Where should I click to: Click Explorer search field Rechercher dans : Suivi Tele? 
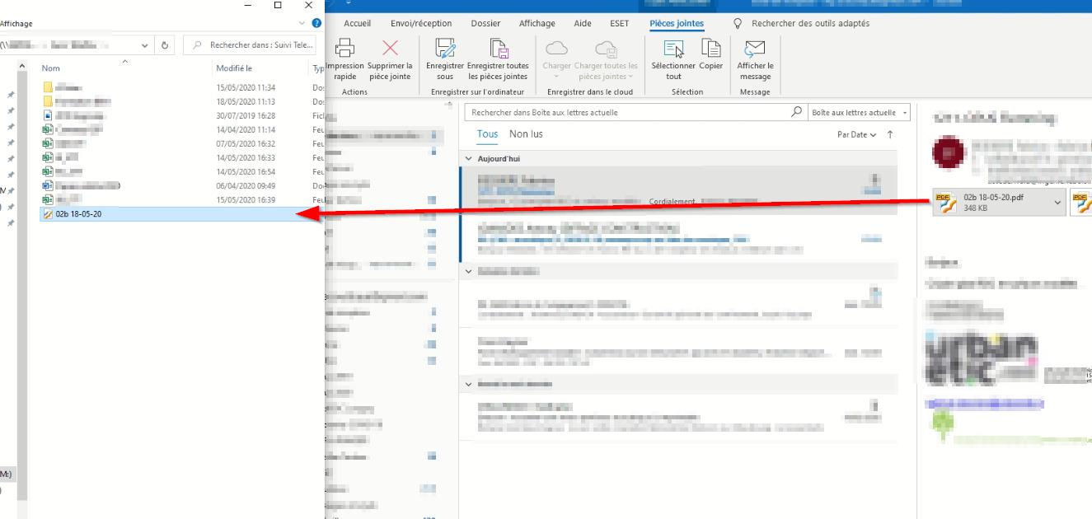pyautogui.click(x=251, y=45)
